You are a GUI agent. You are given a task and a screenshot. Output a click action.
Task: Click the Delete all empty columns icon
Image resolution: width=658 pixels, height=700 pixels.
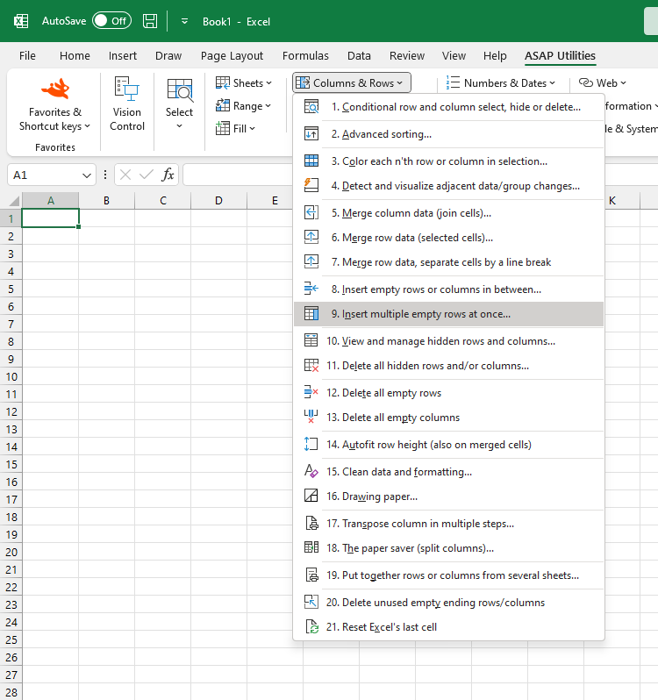(311, 417)
